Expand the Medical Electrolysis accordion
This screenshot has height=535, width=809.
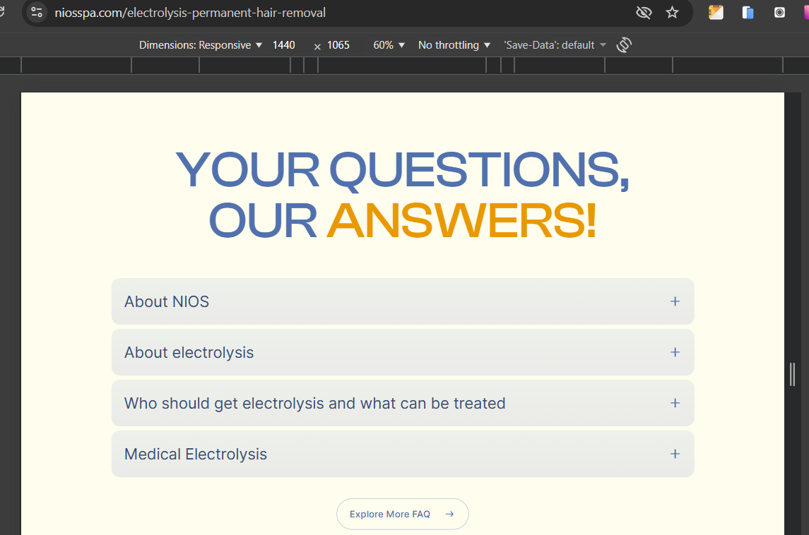click(x=403, y=454)
